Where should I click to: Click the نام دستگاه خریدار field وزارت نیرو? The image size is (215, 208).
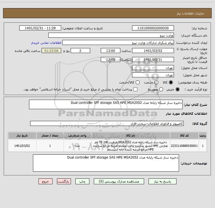[111, 35]
